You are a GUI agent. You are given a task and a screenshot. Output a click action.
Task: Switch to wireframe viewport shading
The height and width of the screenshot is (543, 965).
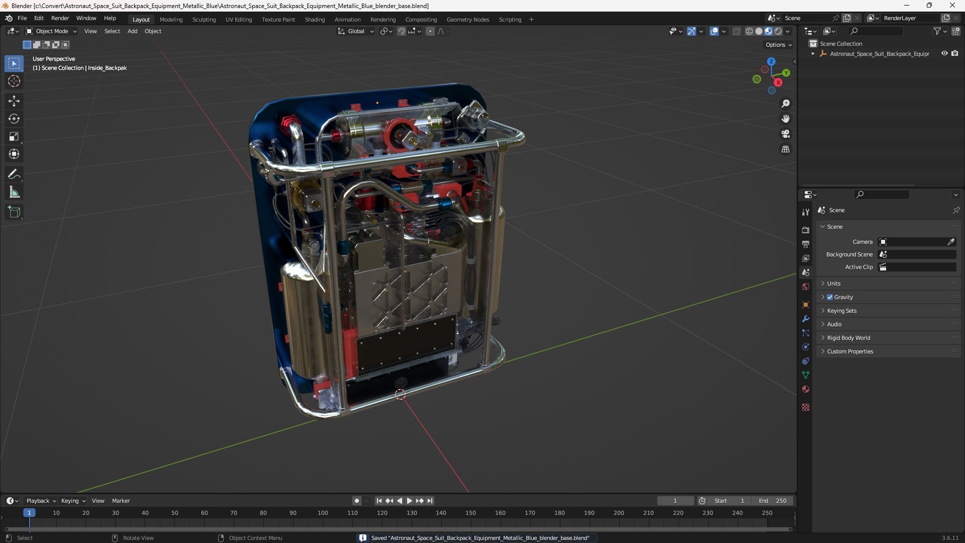point(749,31)
